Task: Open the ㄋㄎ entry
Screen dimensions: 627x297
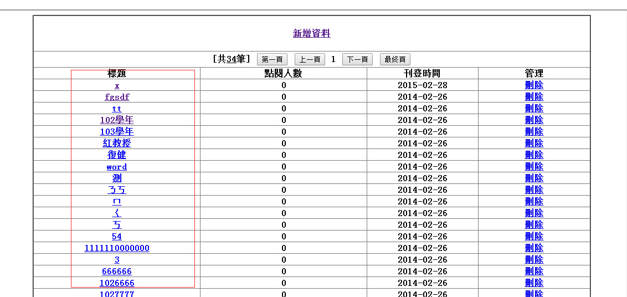Action: click(x=117, y=190)
